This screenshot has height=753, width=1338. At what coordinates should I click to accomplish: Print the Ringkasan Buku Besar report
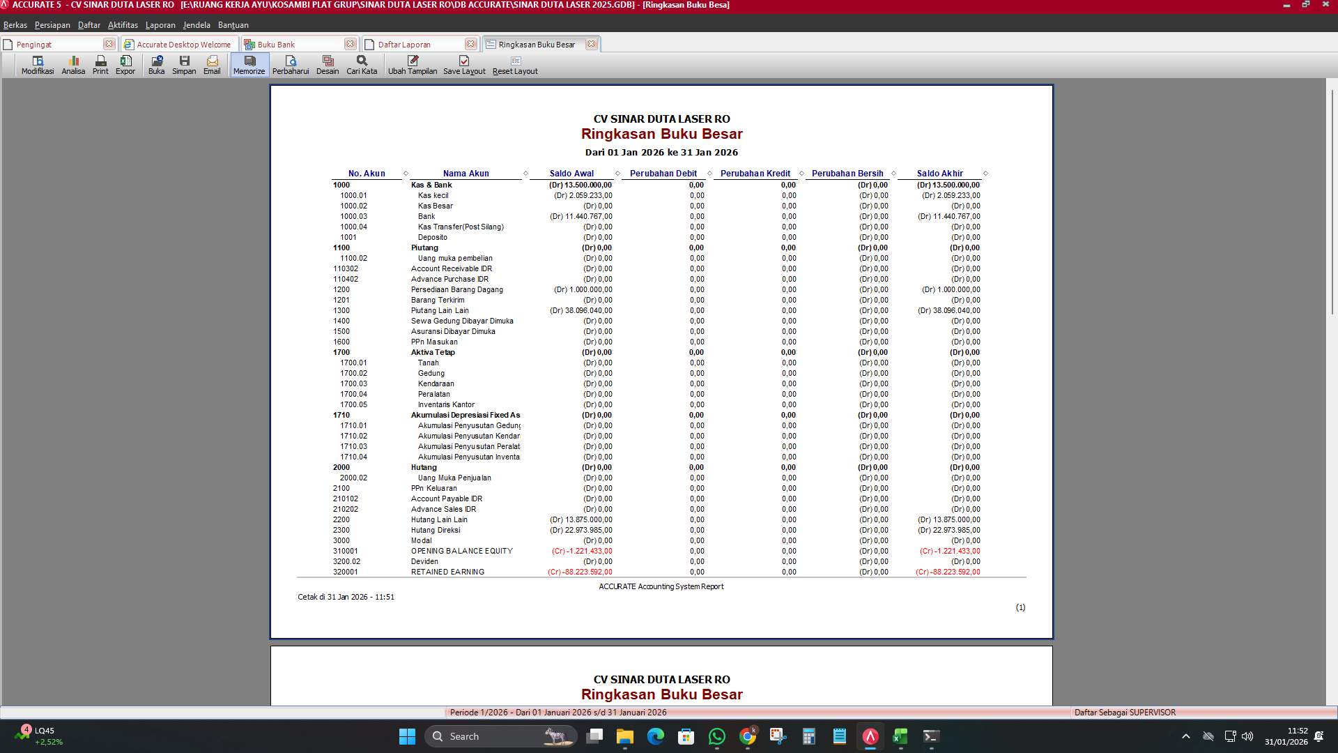click(x=100, y=65)
